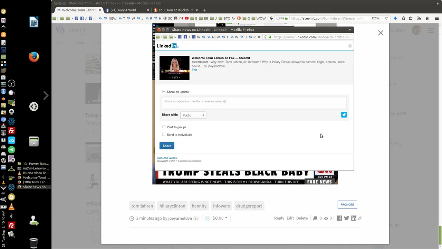The height and width of the screenshot is (249, 442).
Task: Open the BTC bookmark folder
Action: pos(224,18)
